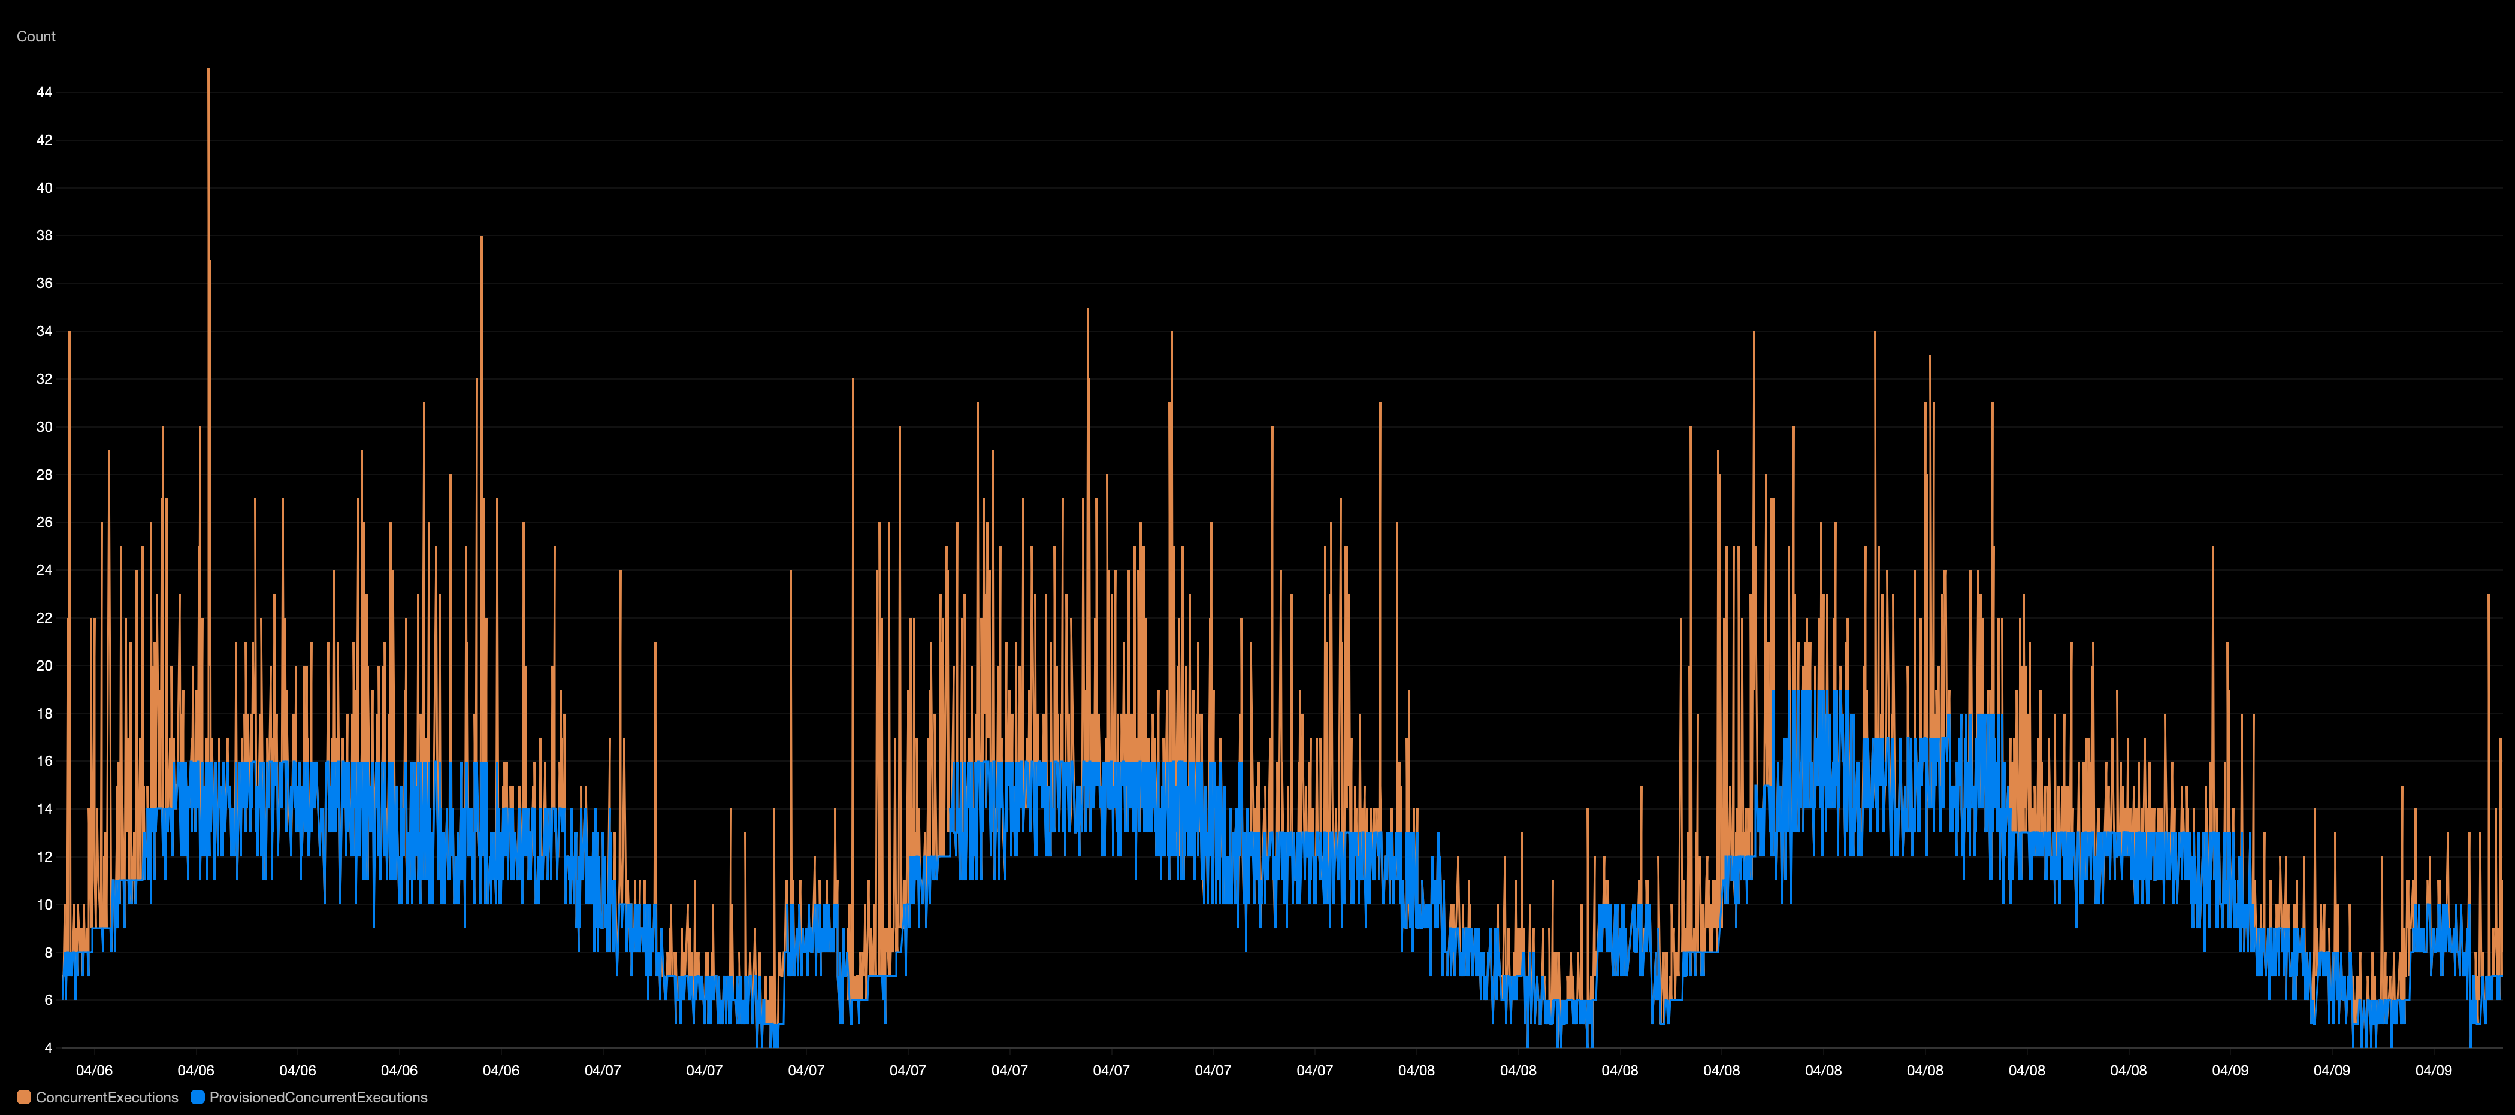The image size is (2515, 1115).
Task: Select the 38 value on y-axis
Action: [44, 235]
